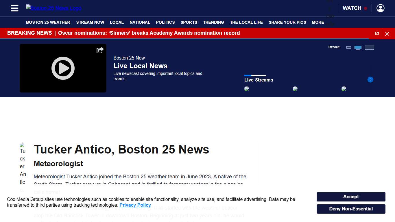This screenshot has width=395, height=222.
Task: Accept cookies in the consent banner
Action: tap(351, 197)
